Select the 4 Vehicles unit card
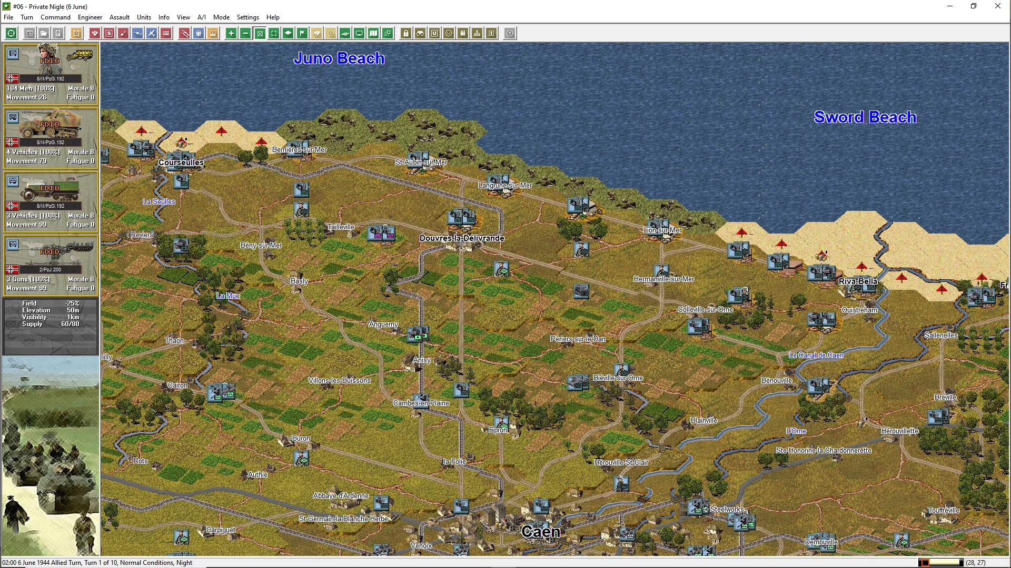 51,137
